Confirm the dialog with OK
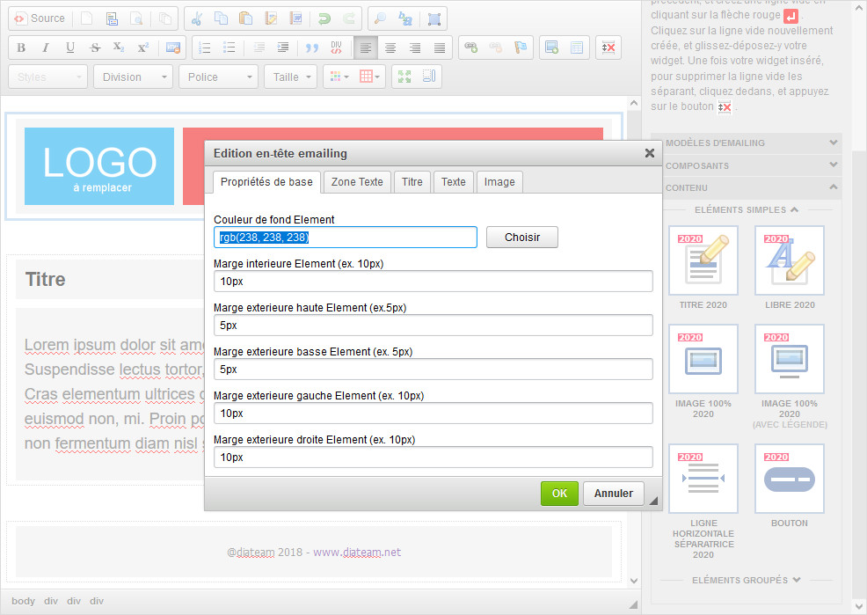The height and width of the screenshot is (615, 867). pyautogui.click(x=559, y=494)
